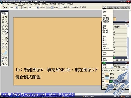The image size is (131, 98).
Task: Select the Brush tool
Action: [x=6, y=26]
